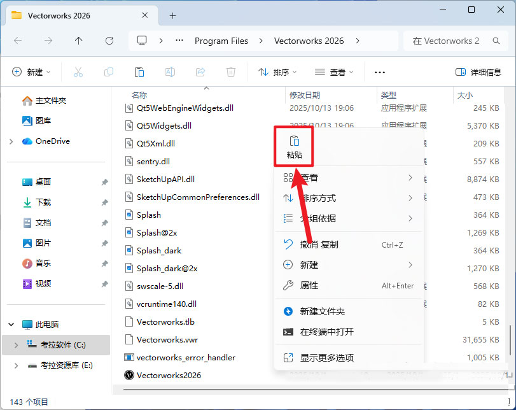Expand the OneDrive tree node

[11, 141]
